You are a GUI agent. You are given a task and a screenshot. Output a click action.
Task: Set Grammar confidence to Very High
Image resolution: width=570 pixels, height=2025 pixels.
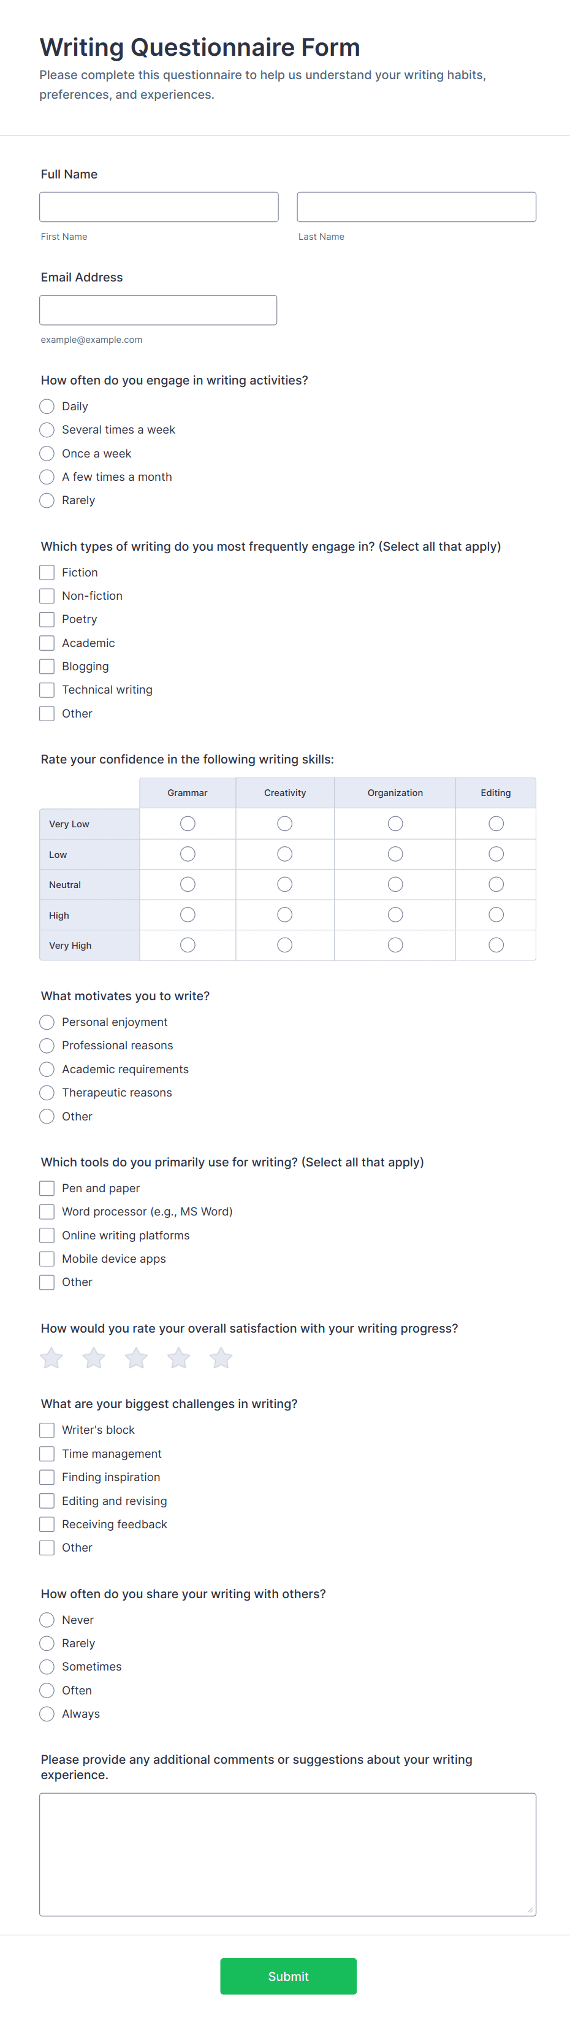coord(188,945)
